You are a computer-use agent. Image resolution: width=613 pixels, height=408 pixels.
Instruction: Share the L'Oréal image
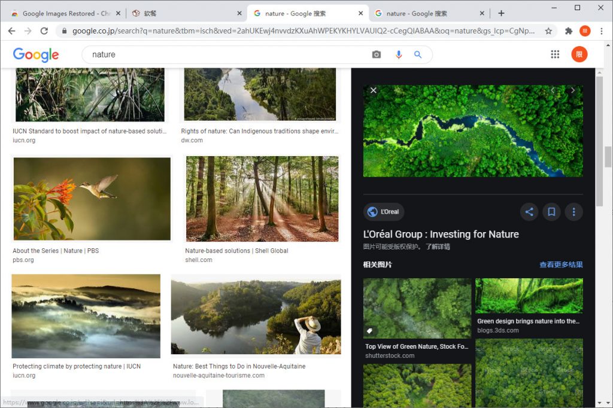point(529,212)
